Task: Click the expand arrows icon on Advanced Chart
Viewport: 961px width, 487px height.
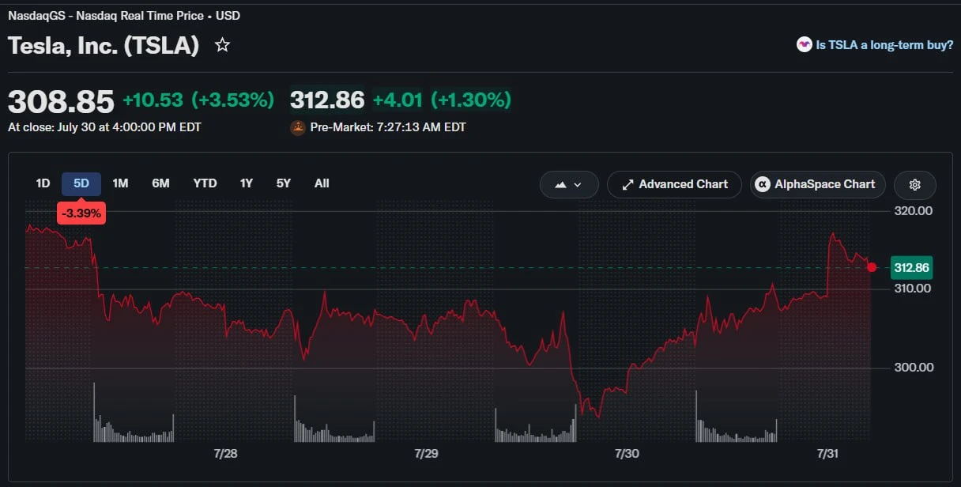Action: click(x=628, y=184)
